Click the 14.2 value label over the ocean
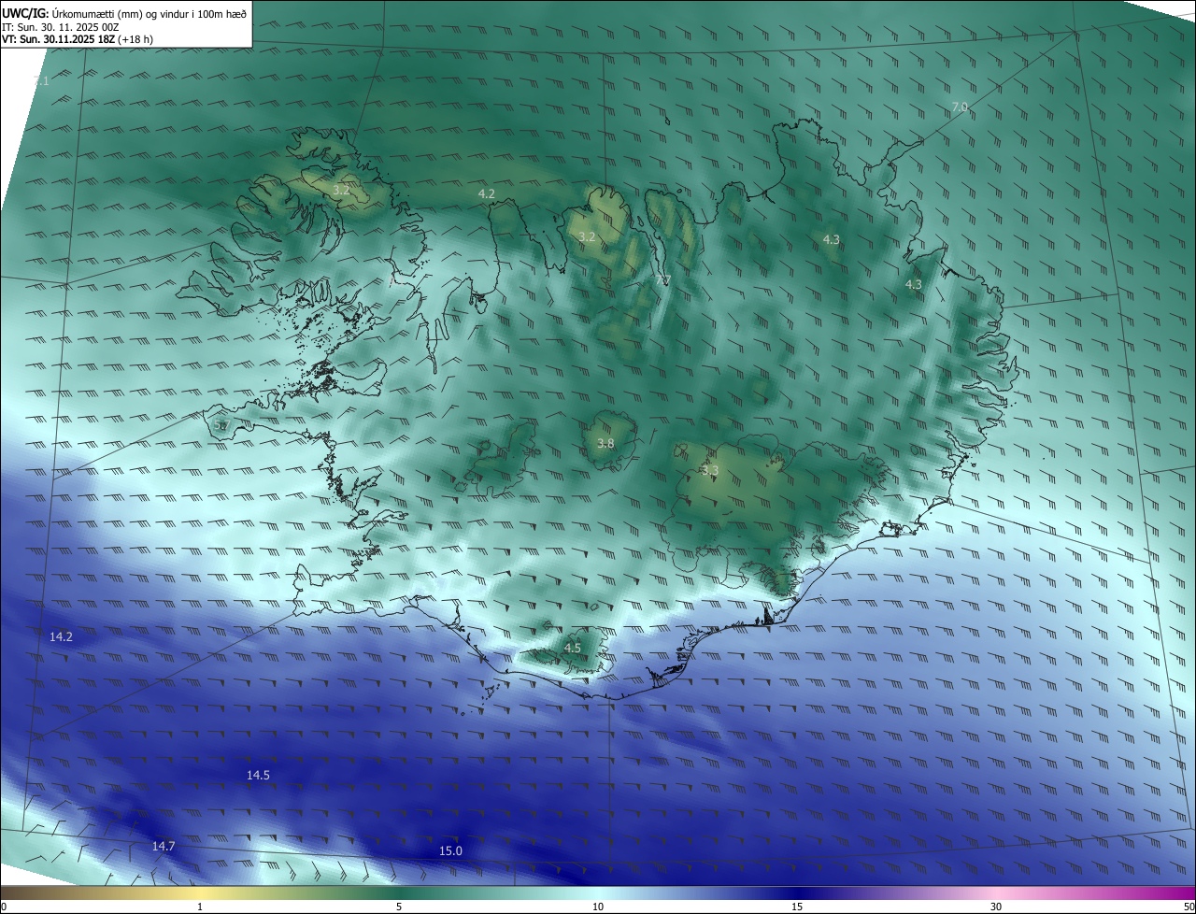Screen dimensions: 1196x914 pyautogui.click(x=61, y=636)
